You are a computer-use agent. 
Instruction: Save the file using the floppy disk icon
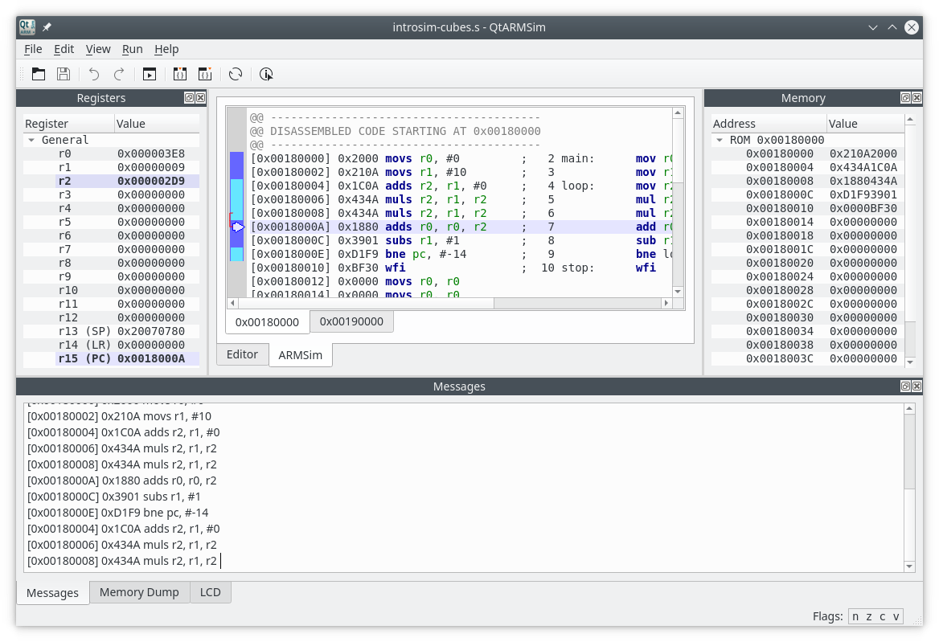coord(64,74)
